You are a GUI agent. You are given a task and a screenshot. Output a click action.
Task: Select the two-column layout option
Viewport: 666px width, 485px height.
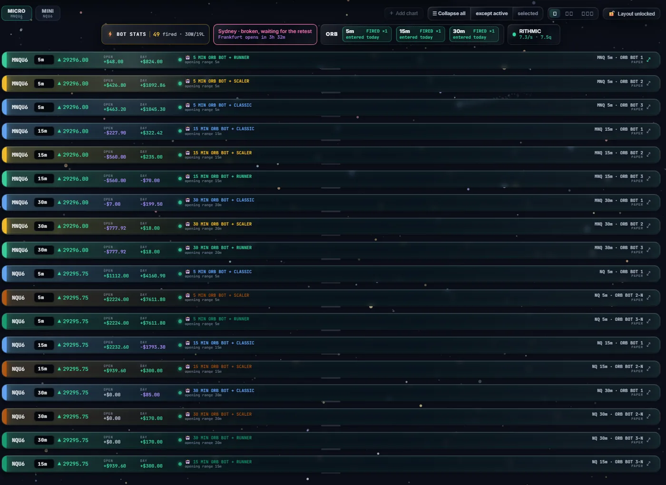(x=569, y=14)
